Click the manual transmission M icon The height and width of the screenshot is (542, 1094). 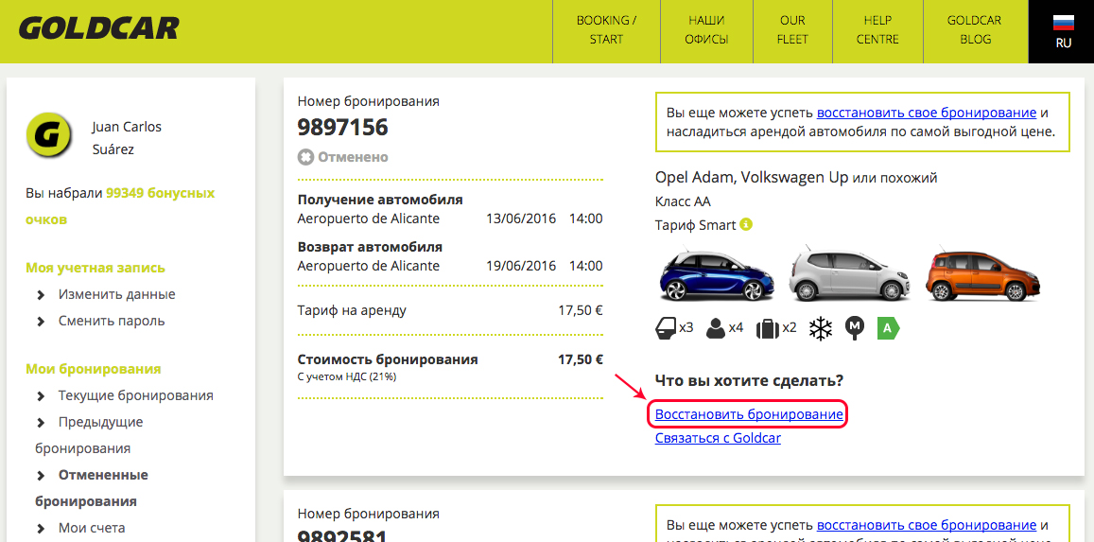(855, 327)
